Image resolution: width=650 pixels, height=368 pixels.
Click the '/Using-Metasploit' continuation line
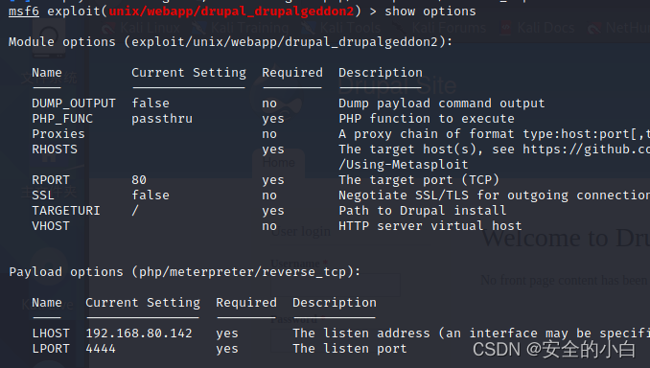click(404, 165)
